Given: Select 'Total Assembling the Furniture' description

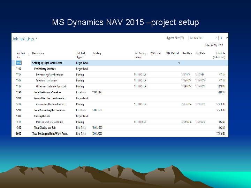Looking at the screenshot, I should click(50, 110).
